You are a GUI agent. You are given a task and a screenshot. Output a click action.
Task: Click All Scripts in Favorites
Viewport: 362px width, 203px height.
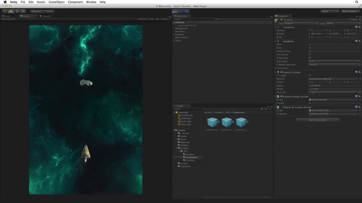tap(186, 124)
